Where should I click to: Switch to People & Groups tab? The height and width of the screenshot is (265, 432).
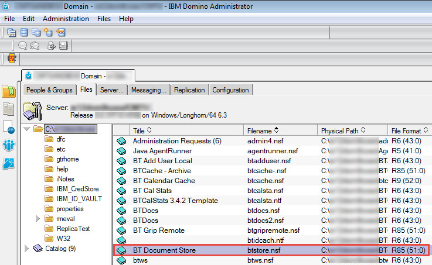click(x=49, y=90)
